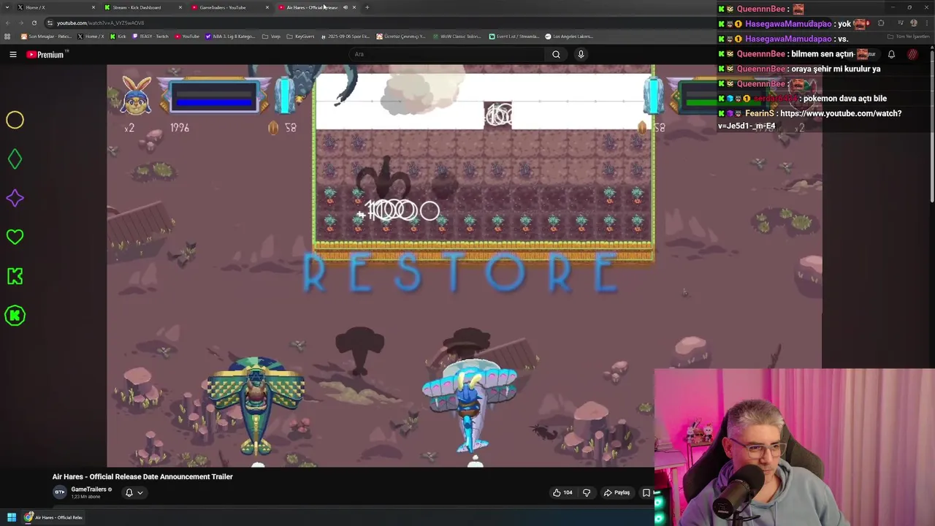
Task: Click the green heart overlay icon
Action: [15, 237]
